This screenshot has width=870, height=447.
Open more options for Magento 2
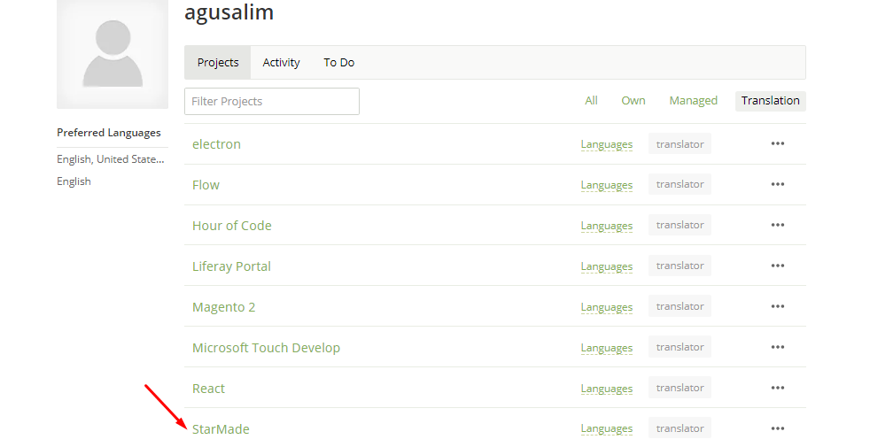click(777, 306)
